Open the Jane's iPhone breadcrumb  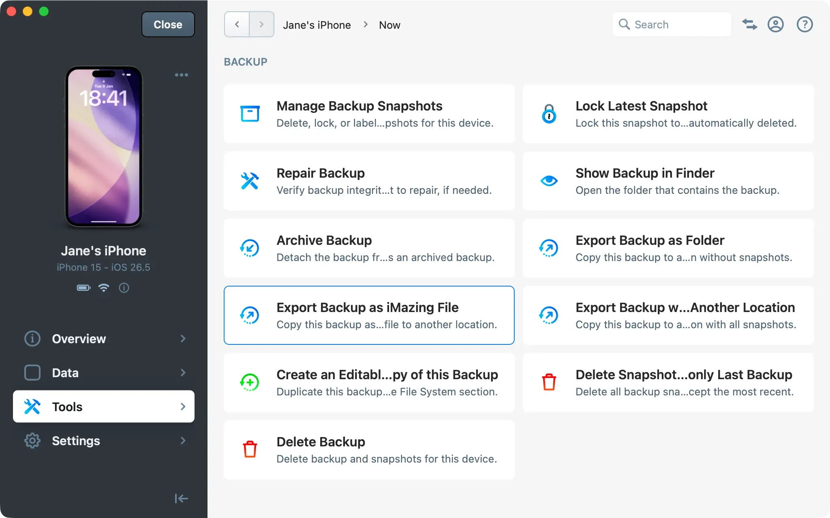[317, 25]
